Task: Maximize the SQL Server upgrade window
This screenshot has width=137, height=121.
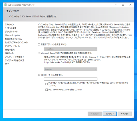Action: tap(123, 5)
